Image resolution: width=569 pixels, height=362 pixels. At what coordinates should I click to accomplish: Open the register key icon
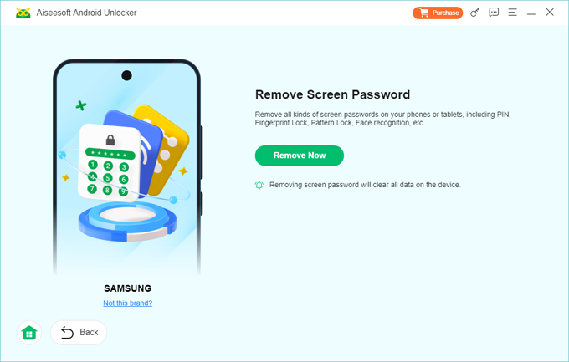pyautogui.click(x=474, y=13)
